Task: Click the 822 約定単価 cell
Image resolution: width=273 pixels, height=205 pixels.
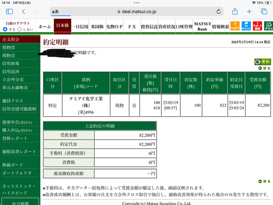Action: 215,105
